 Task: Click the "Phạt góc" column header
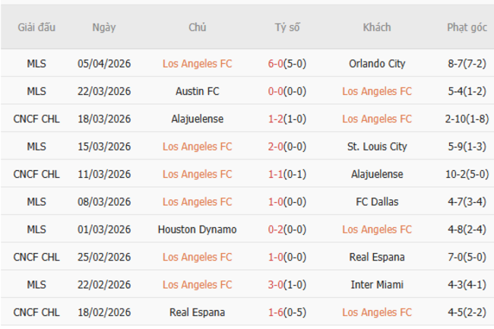coord(466,27)
